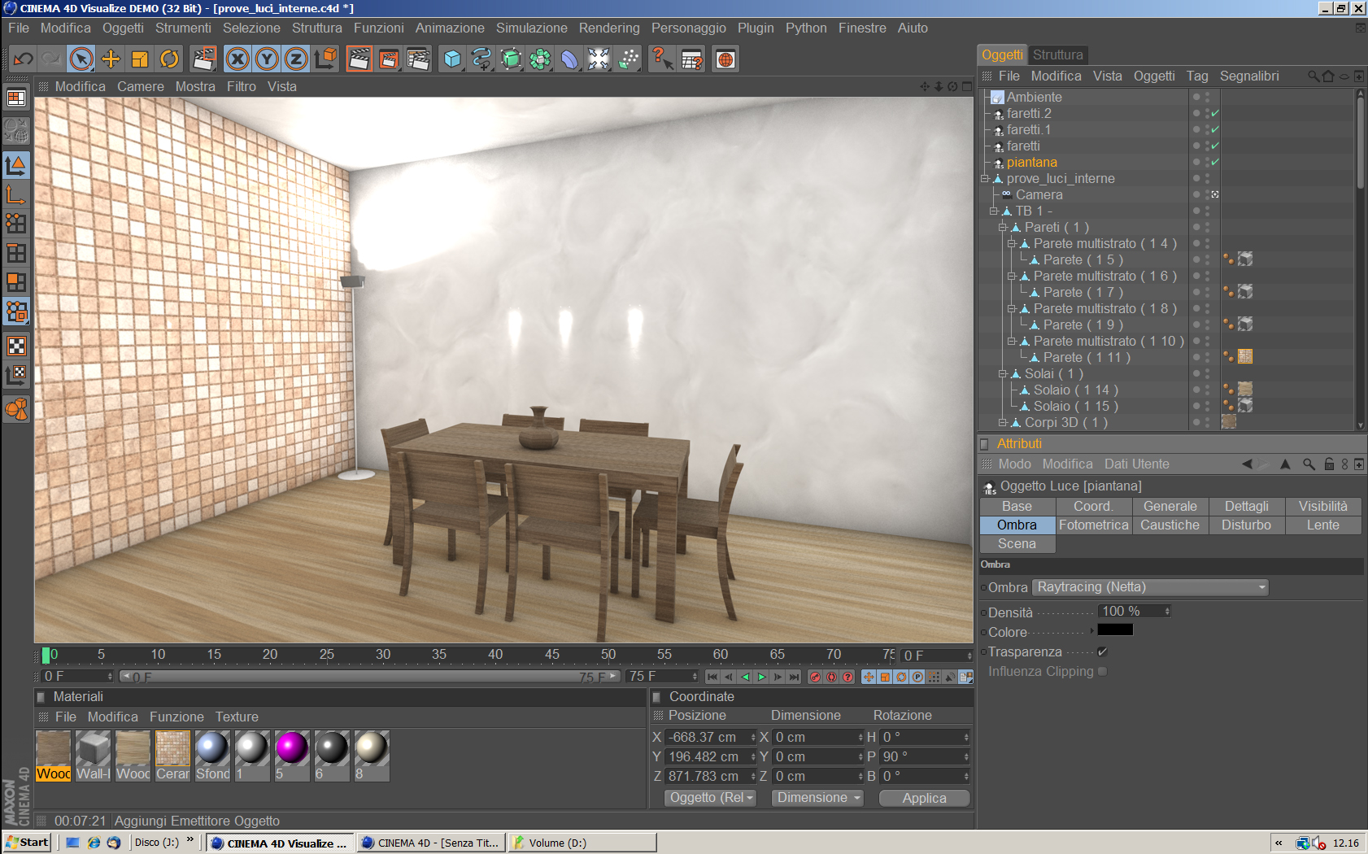Open the particle emitter icon
The width and height of the screenshot is (1368, 854).
click(x=628, y=59)
